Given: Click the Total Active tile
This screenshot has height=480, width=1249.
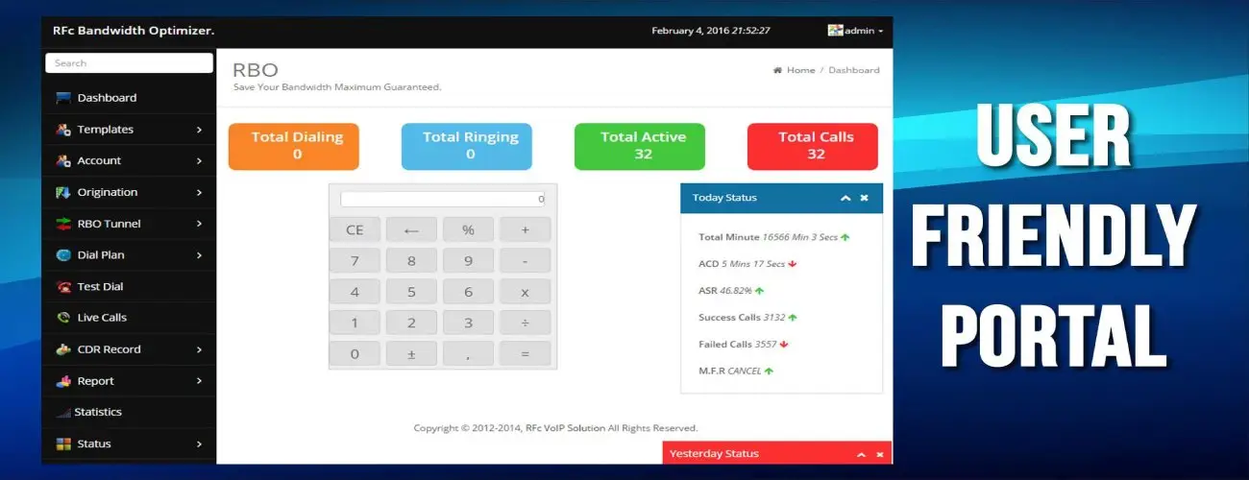Looking at the screenshot, I should tap(639, 147).
